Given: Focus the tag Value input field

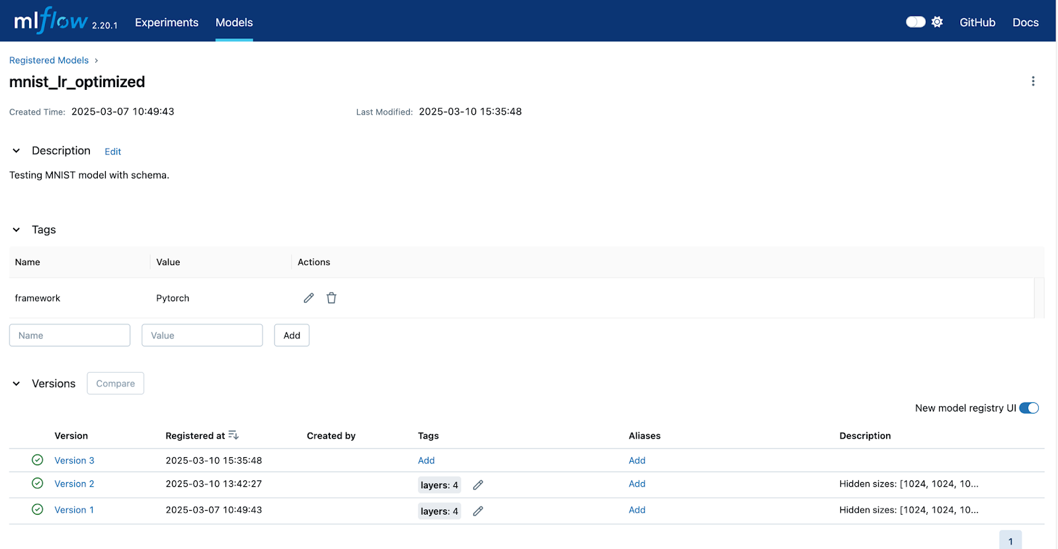Looking at the screenshot, I should pyautogui.click(x=202, y=335).
